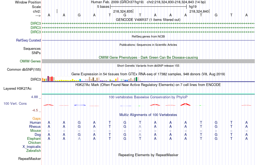The image size is (255, 165).
Task: Open Repeating Elements by RepeatMasker title
Action: pos(148,155)
